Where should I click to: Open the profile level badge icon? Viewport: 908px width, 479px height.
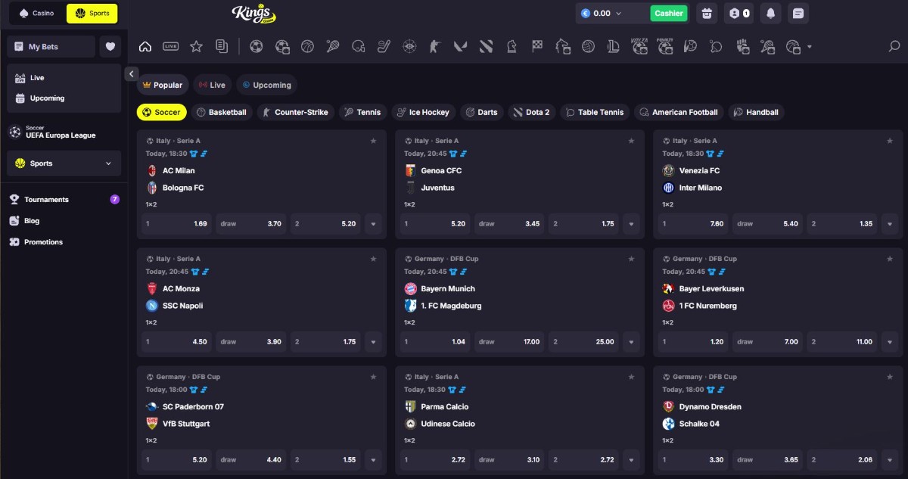739,13
